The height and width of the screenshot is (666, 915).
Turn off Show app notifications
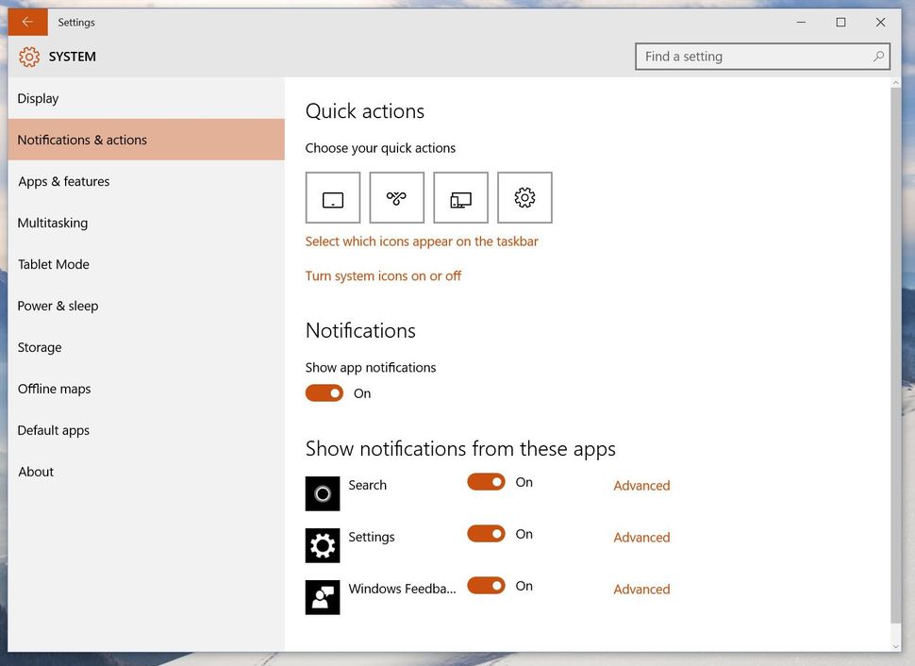click(x=324, y=391)
